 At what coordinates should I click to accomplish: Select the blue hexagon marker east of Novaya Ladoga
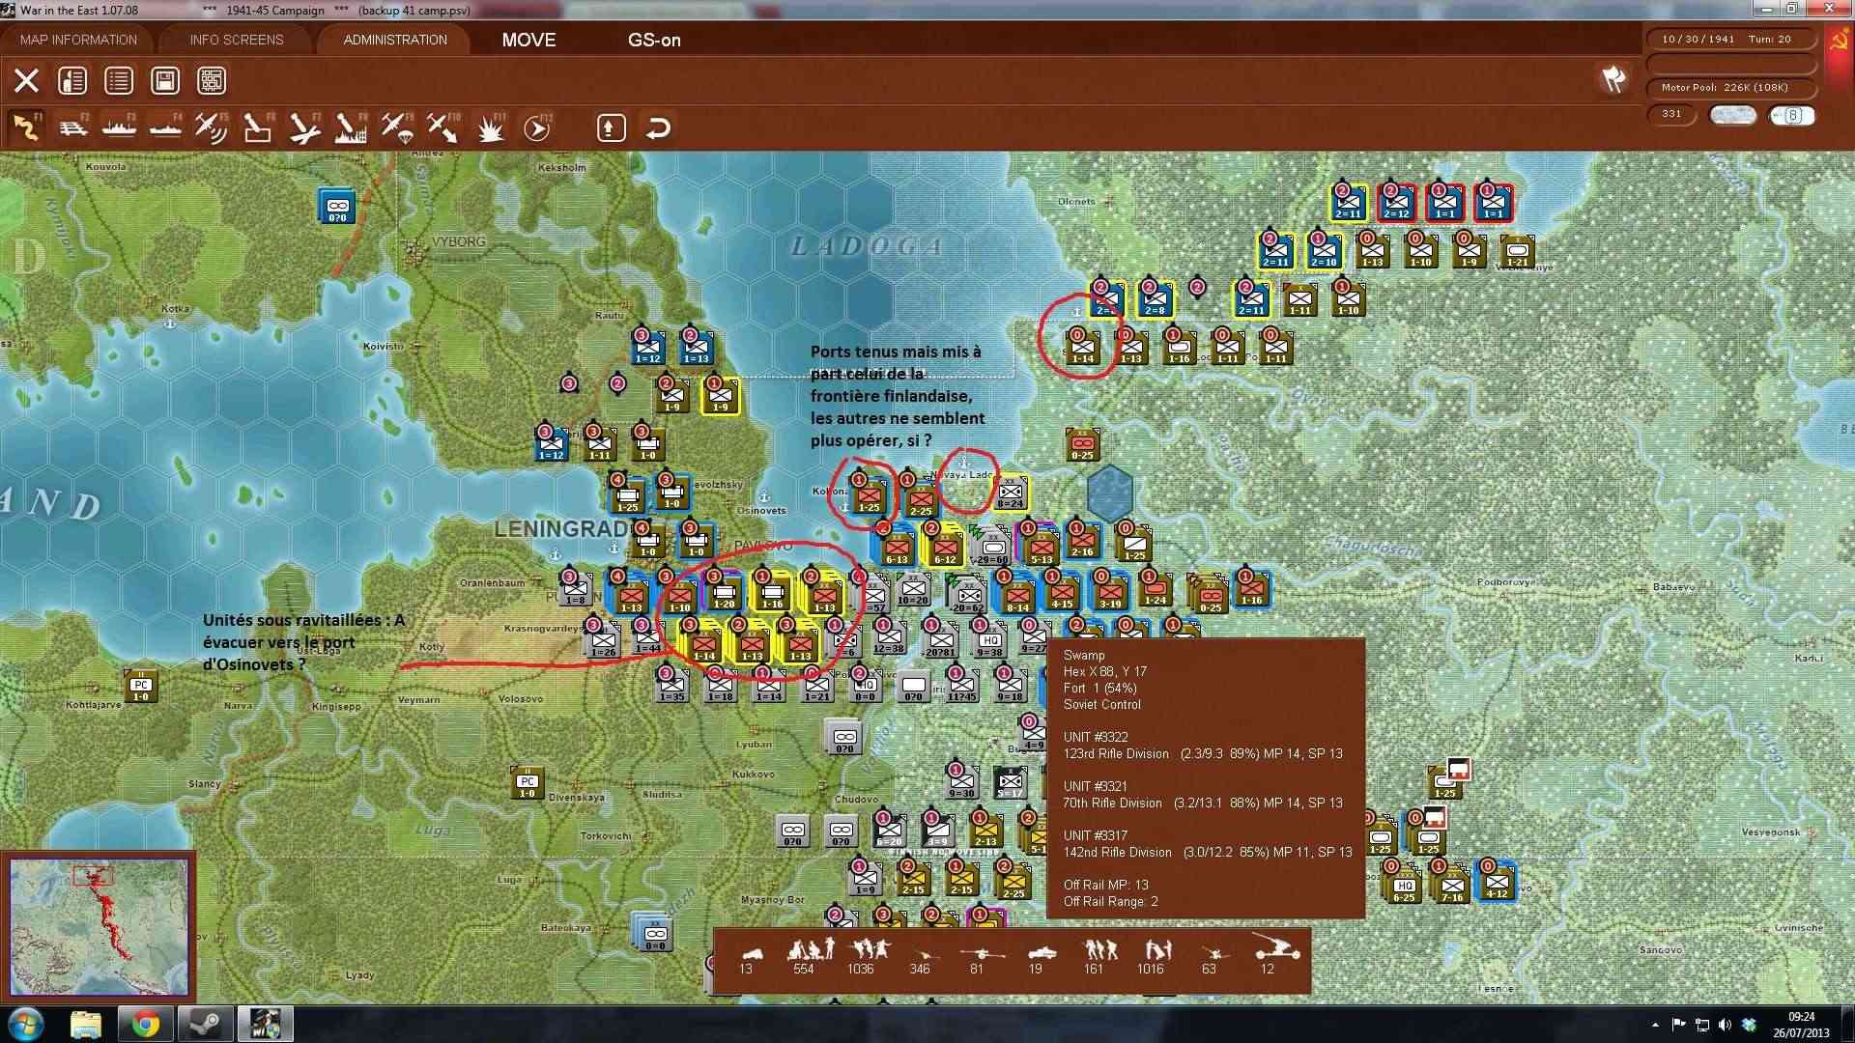pyautogui.click(x=1109, y=493)
